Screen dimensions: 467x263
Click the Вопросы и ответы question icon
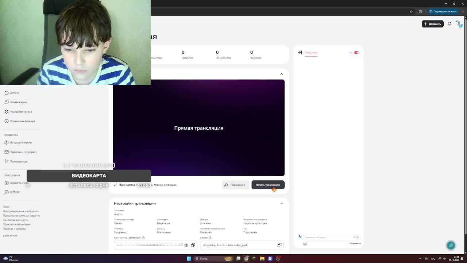pyautogui.click(x=7, y=142)
